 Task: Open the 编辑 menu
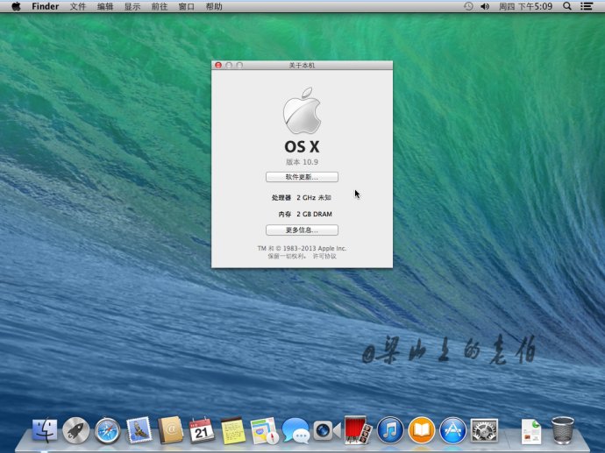coord(105,6)
